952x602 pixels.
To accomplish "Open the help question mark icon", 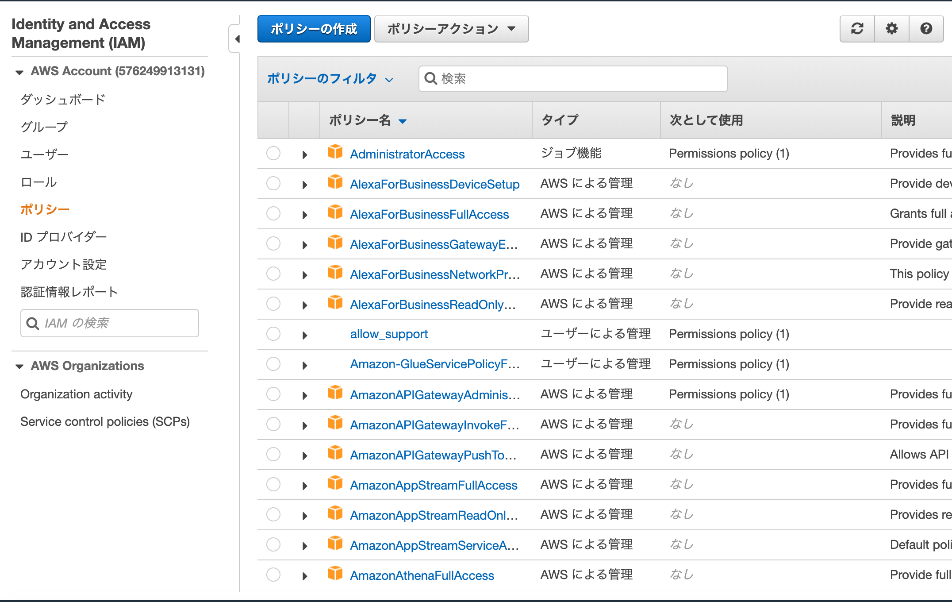I will pyautogui.click(x=926, y=29).
